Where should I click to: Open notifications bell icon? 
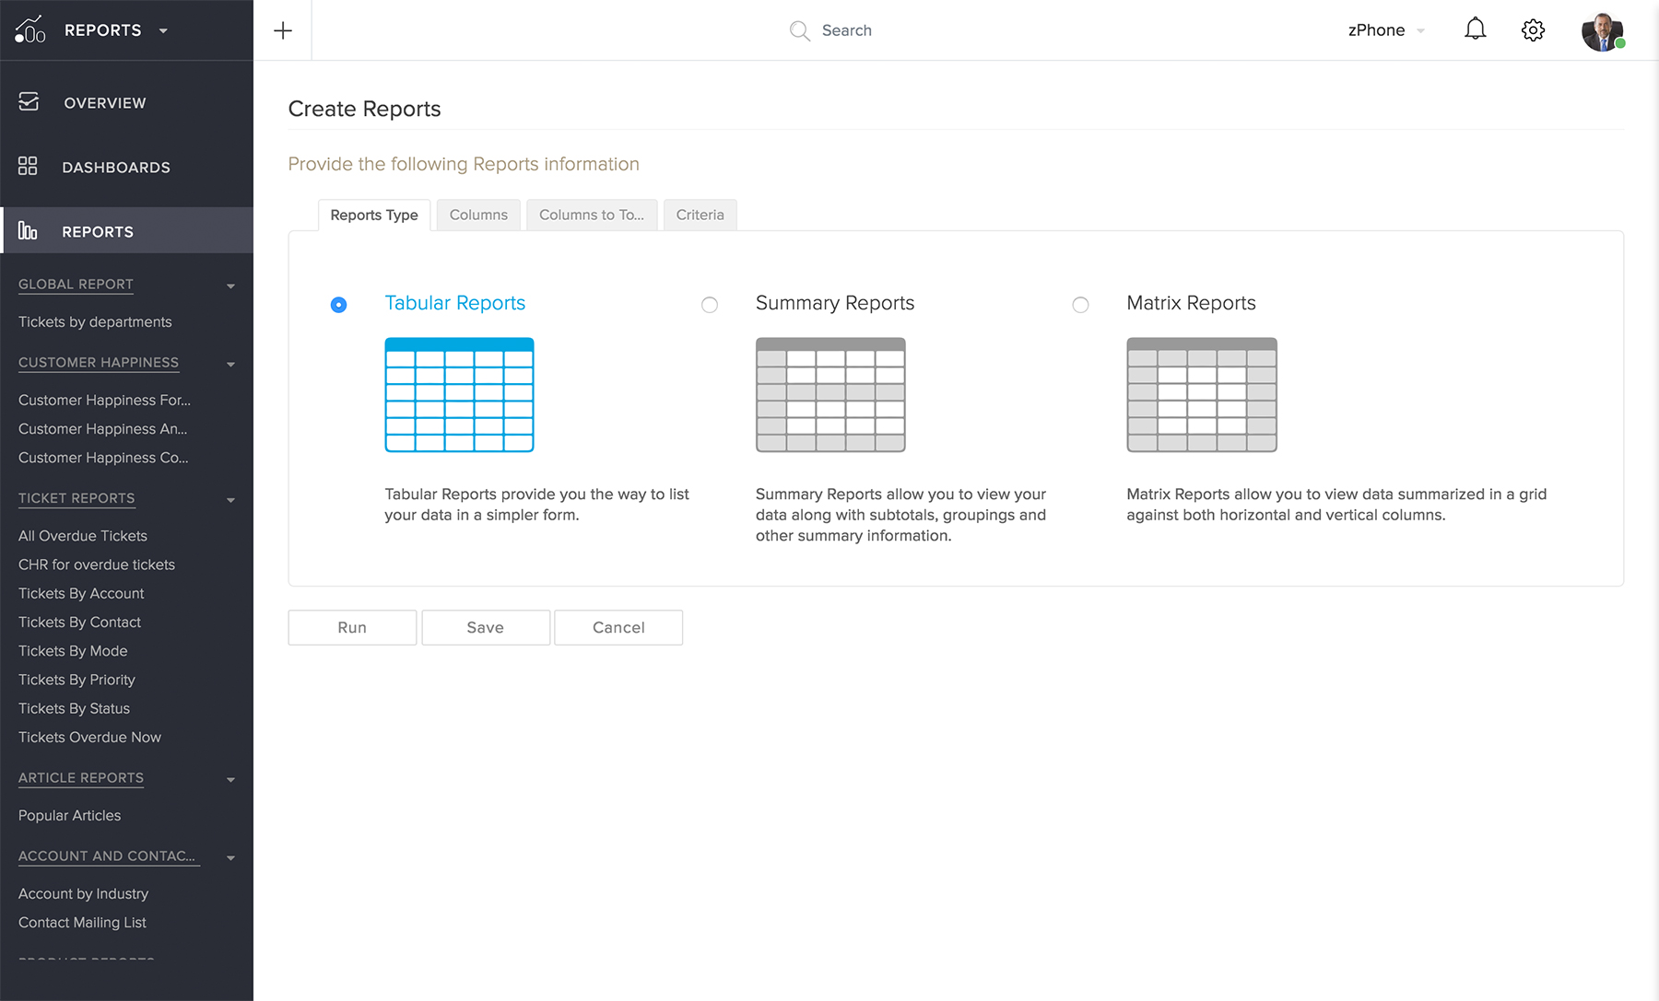pyautogui.click(x=1475, y=29)
